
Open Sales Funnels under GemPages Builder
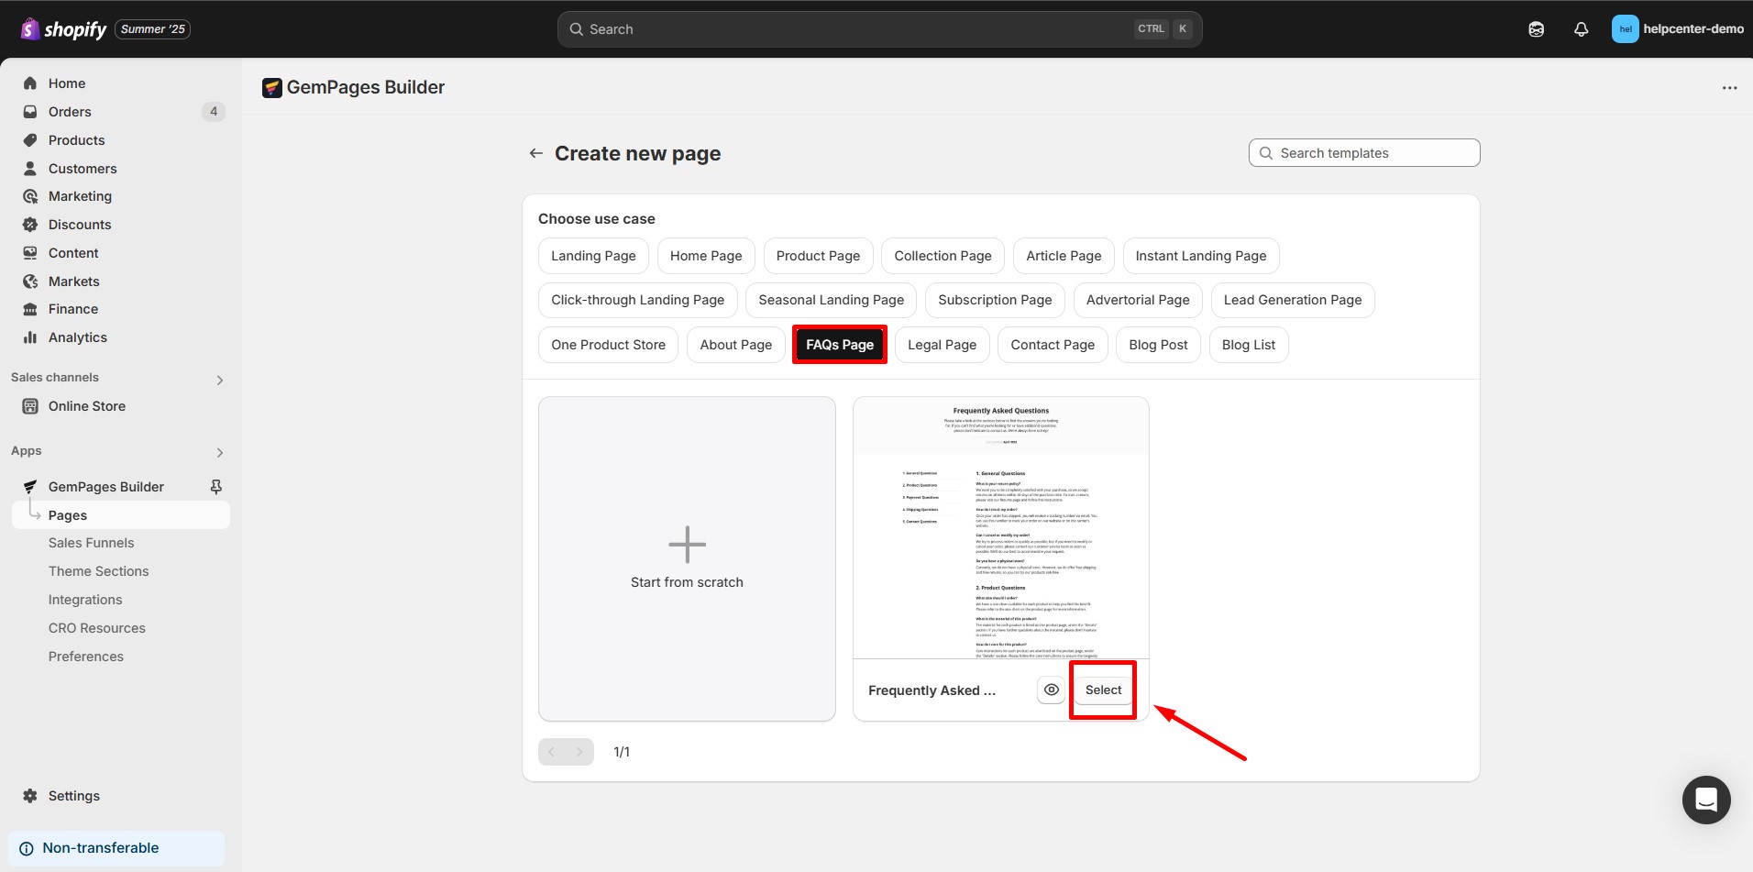coord(92,542)
